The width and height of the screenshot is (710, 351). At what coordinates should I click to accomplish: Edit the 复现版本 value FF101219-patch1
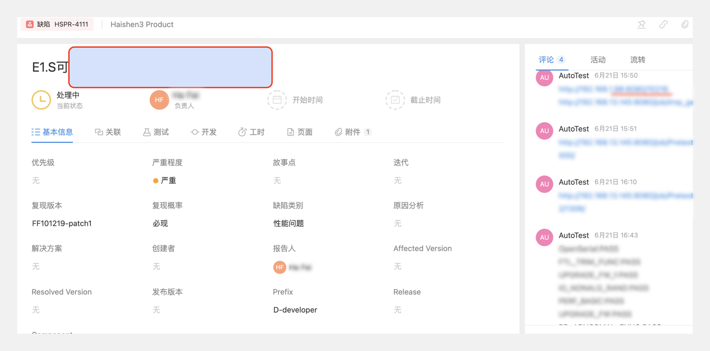click(x=62, y=224)
